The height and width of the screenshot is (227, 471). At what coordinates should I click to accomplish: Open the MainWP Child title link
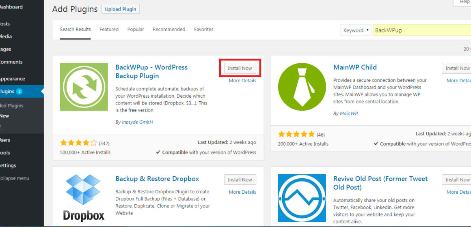355,67
